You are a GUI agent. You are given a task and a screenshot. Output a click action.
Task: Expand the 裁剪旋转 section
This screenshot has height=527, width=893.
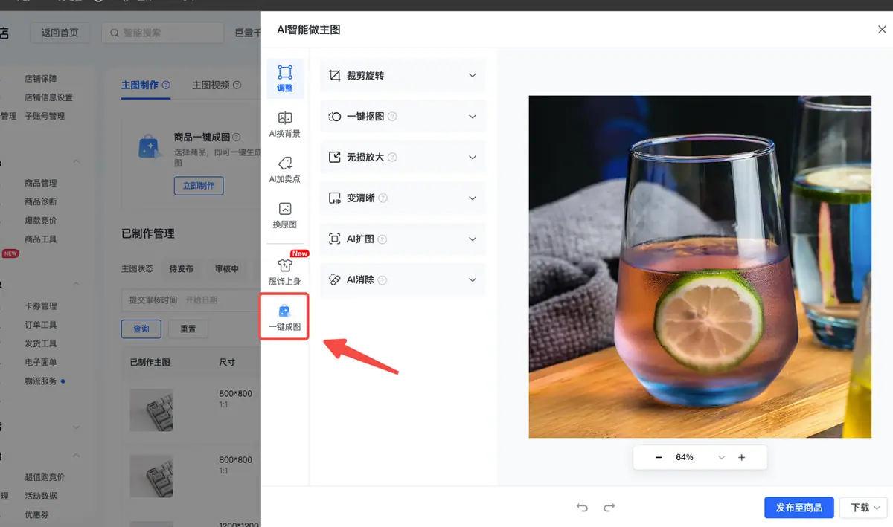coord(472,75)
